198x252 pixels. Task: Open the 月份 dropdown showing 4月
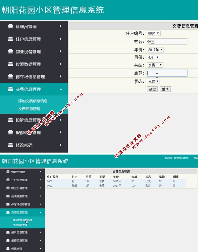click(153, 57)
